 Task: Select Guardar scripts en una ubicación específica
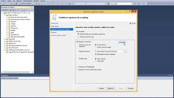(x=78, y=34)
